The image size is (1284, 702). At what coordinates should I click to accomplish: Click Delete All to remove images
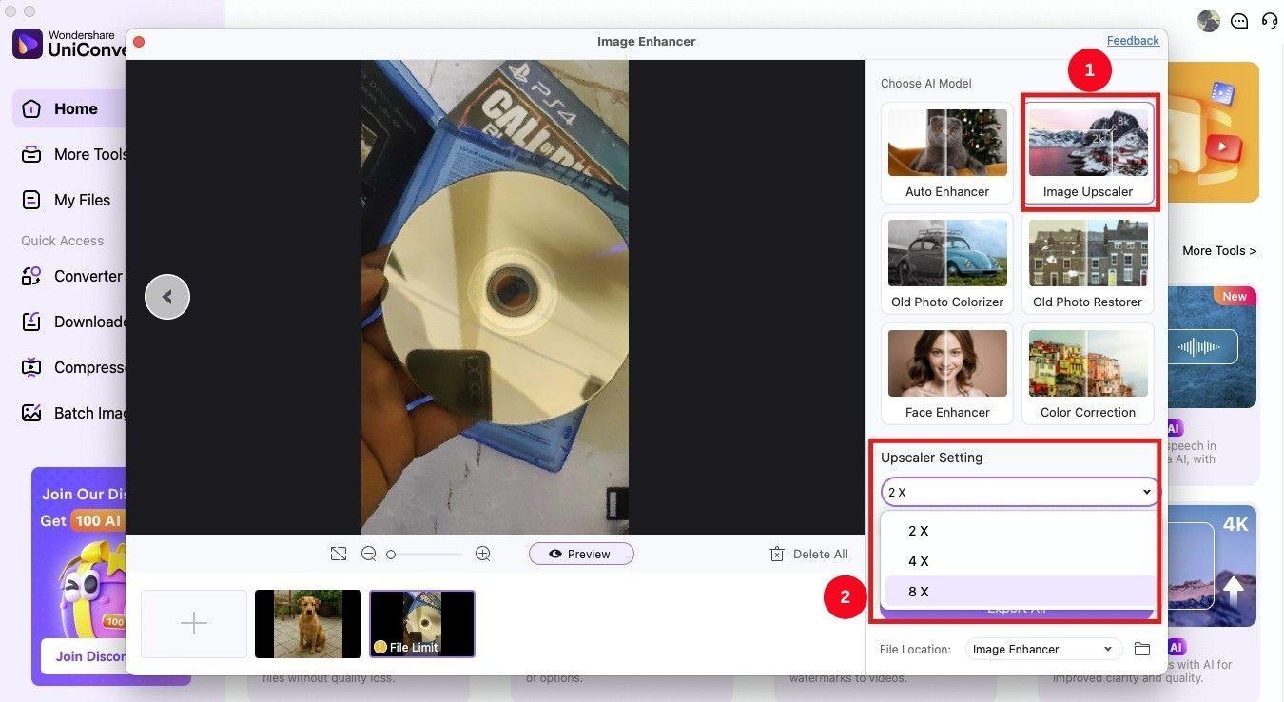[808, 553]
